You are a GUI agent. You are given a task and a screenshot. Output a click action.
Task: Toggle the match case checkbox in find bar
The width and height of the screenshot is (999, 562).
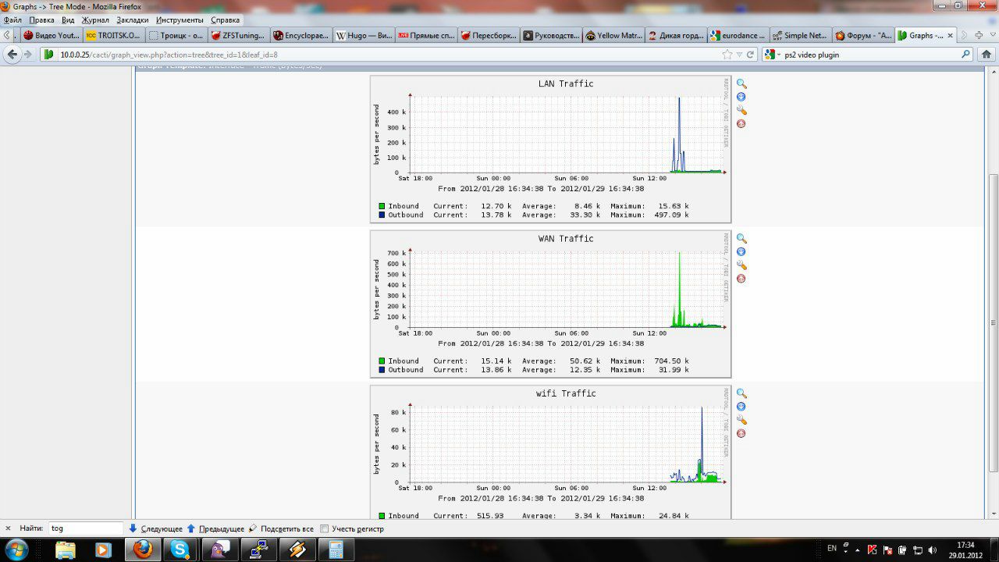tap(325, 528)
